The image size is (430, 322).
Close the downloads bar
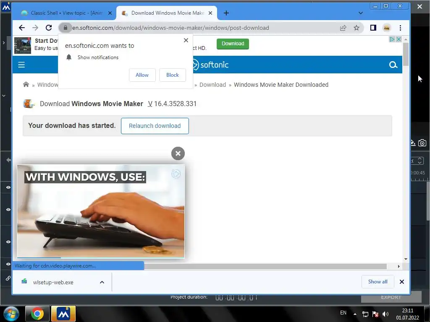(402, 282)
